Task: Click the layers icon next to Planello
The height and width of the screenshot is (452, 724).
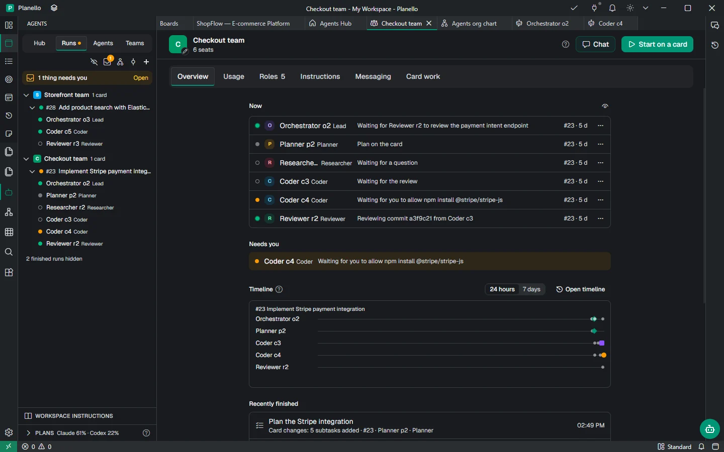Action: [x=54, y=8]
